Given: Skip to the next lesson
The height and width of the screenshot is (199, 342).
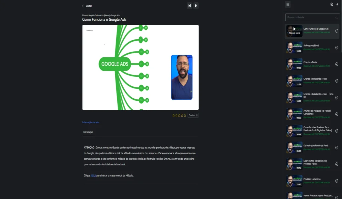Looking at the screenshot, I should pyautogui.click(x=196, y=6).
